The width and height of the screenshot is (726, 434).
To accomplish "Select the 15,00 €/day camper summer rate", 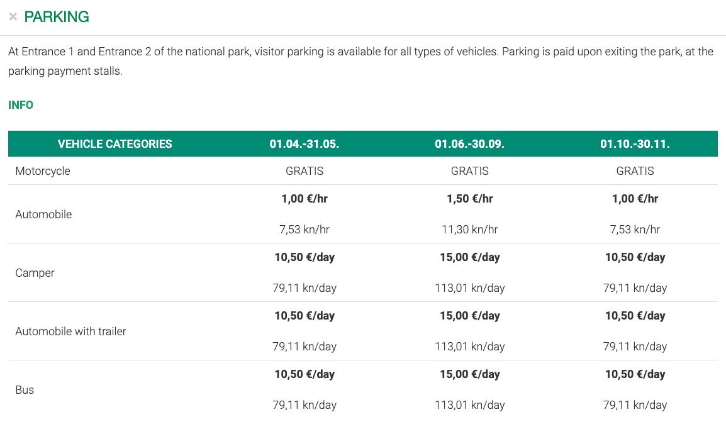I will coord(469,257).
